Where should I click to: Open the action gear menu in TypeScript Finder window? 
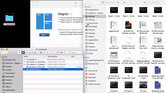(x=42, y=52)
